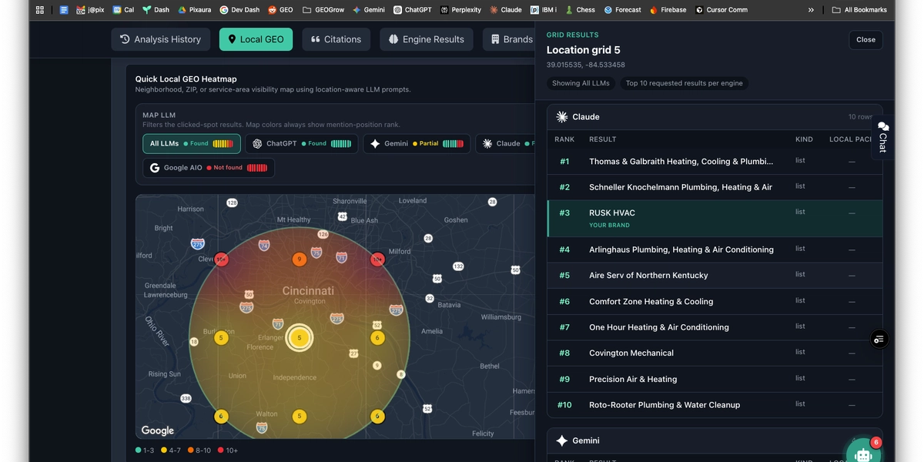
Task: Filter the map by Gemini
Action: point(417,143)
